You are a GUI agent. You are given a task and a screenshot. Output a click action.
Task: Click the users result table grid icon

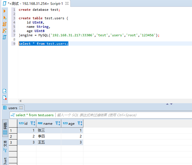[x=5, y=108]
